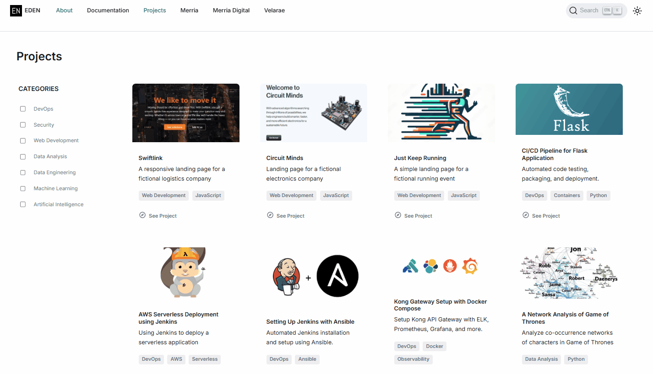Go to the Merria Digital page

point(231,11)
